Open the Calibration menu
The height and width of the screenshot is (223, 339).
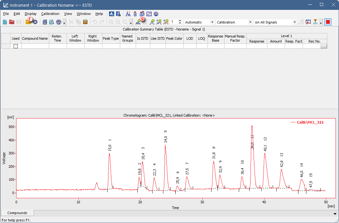(x=50, y=14)
